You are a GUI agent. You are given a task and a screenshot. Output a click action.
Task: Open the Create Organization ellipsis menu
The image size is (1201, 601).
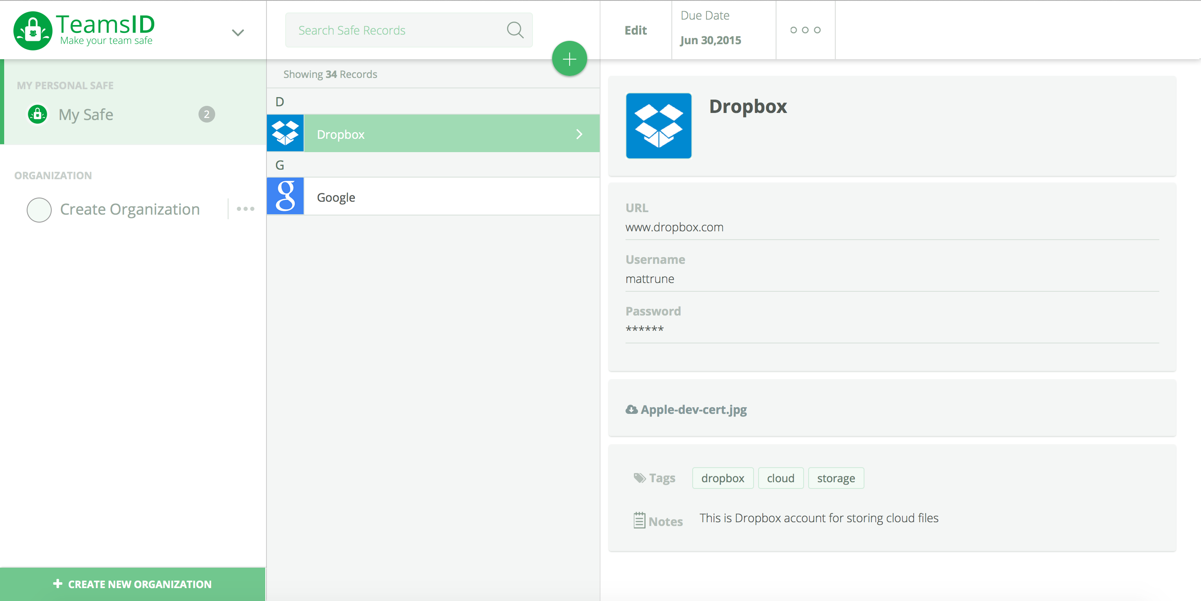245,209
